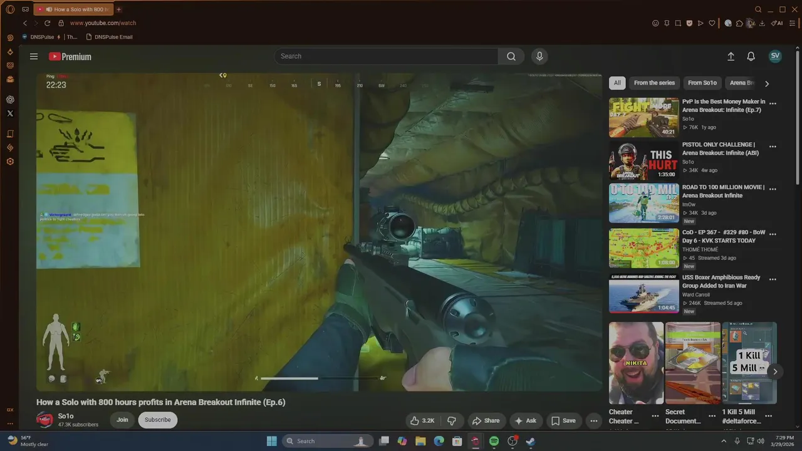Subscribe to the So1o channel
Image resolution: width=802 pixels, height=451 pixels.
point(158,420)
